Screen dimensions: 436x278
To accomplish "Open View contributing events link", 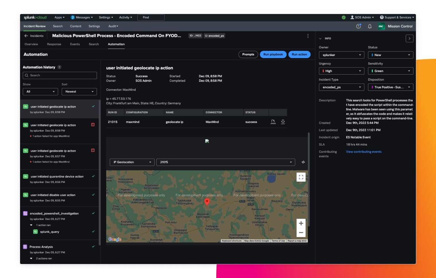I will click(x=363, y=152).
